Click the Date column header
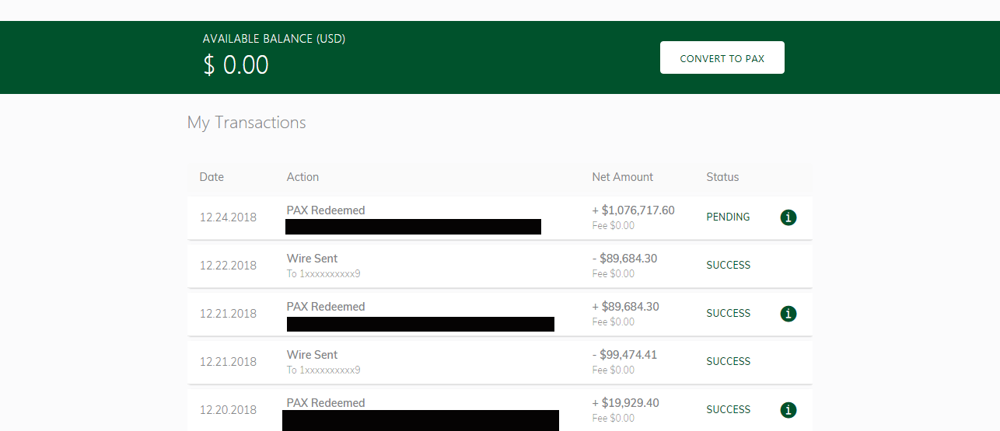The image size is (1000, 431). point(212,177)
